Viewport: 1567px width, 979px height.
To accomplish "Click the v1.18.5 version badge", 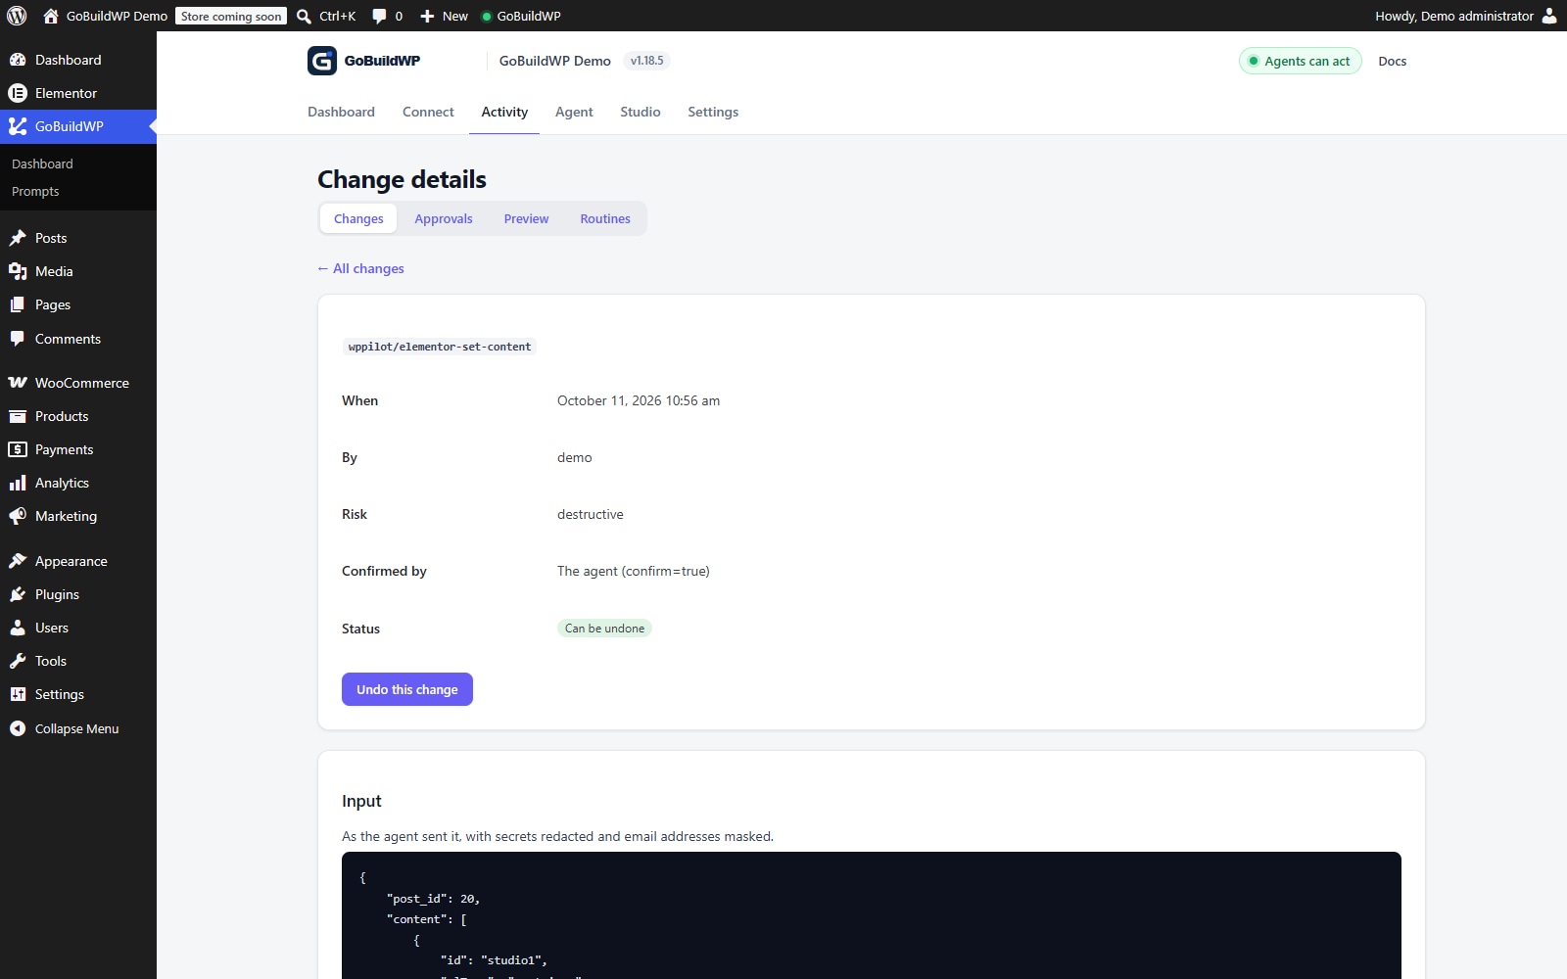I will click(x=646, y=61).
